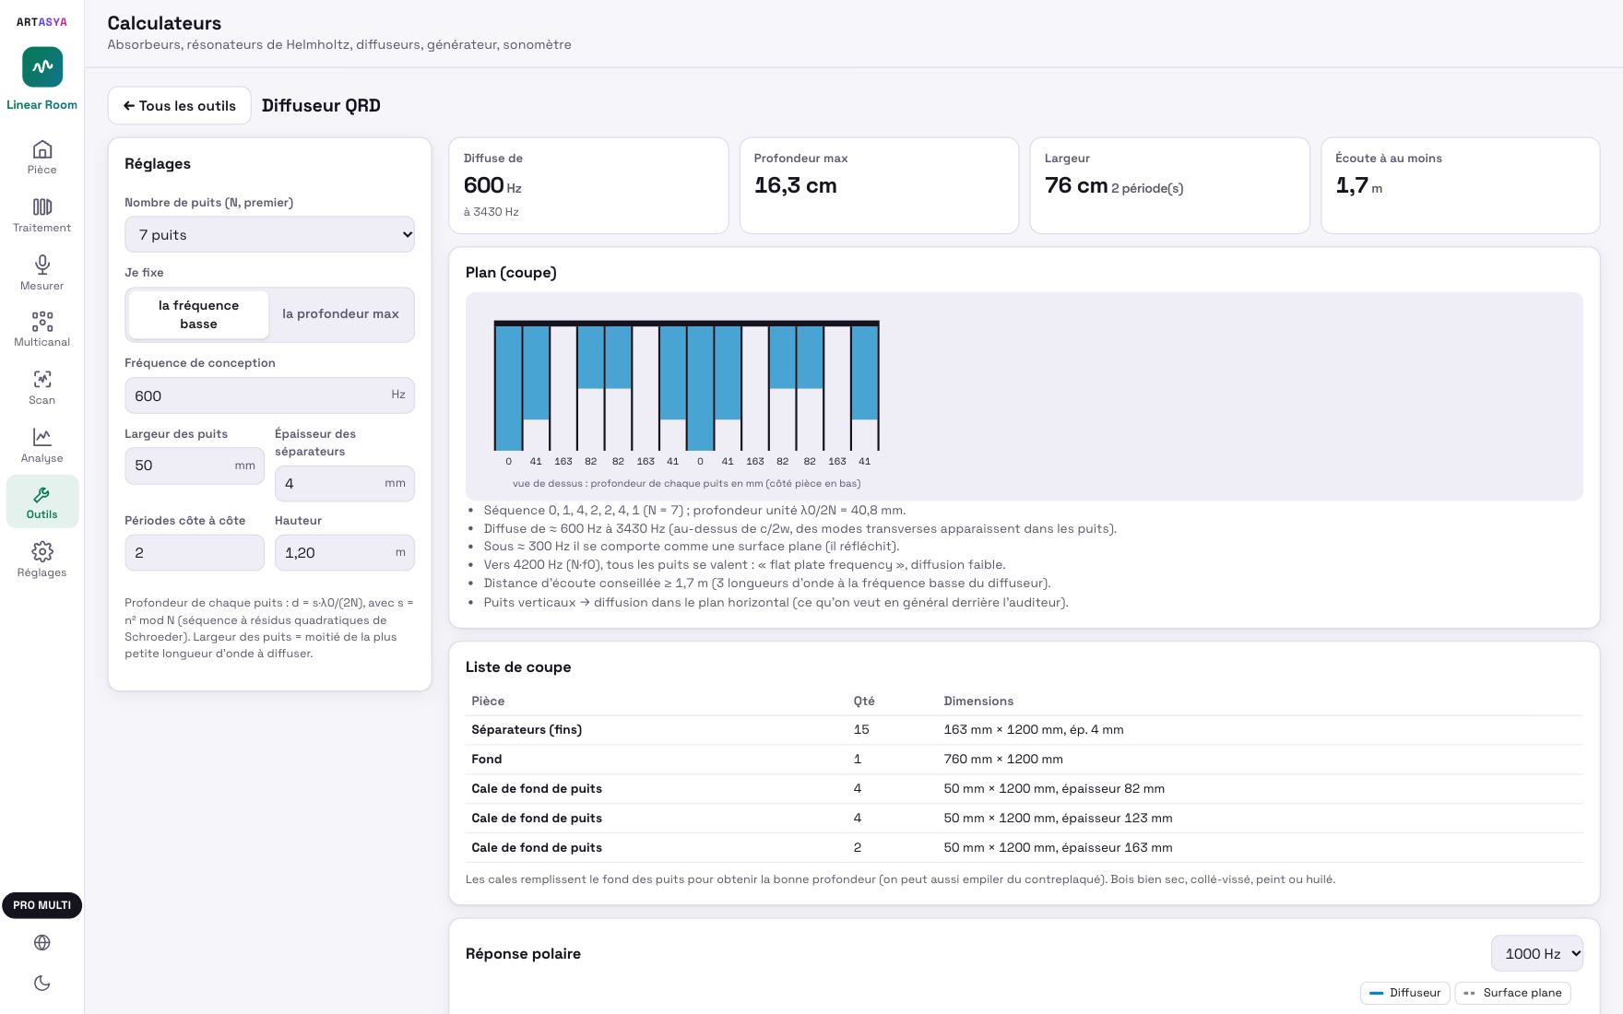
Task: Open the 1000 Hz frequency dropdown
Action: pyautogui.click(x=1536, y=953)
